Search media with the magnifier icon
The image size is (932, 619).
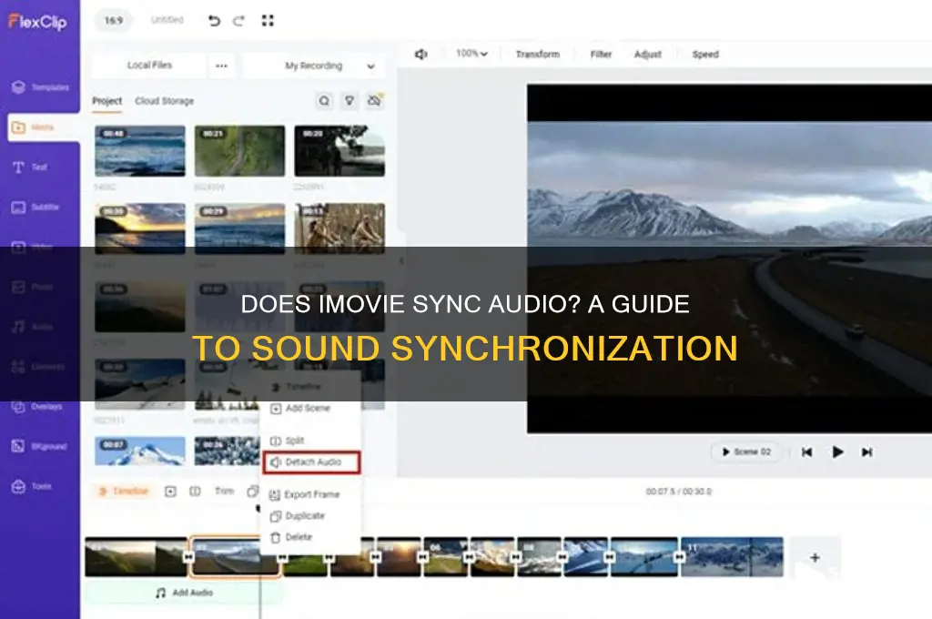click(324, 101)
